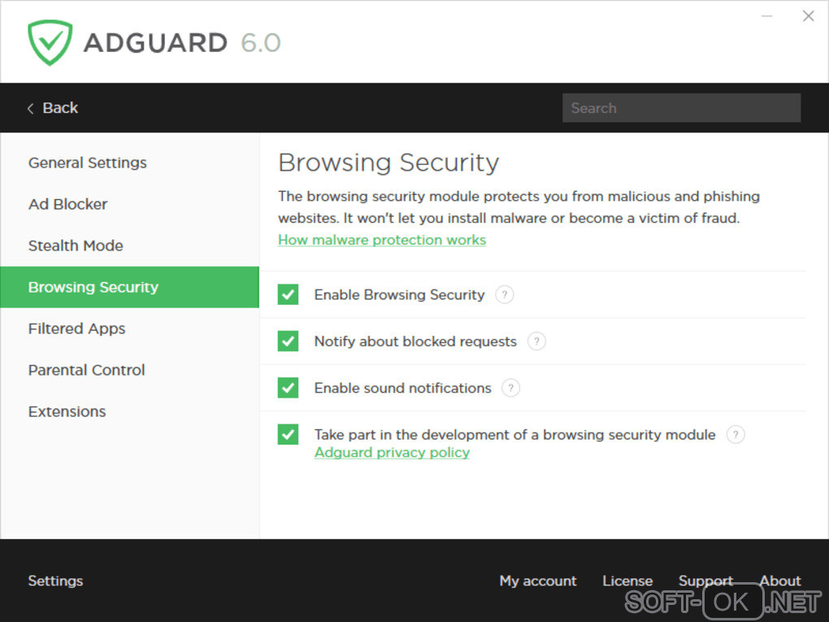Switch to Ad Blocker settings
829x622 pixels.
tap(68, 204)
